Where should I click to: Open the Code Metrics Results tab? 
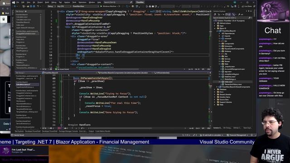coord(103,131)
